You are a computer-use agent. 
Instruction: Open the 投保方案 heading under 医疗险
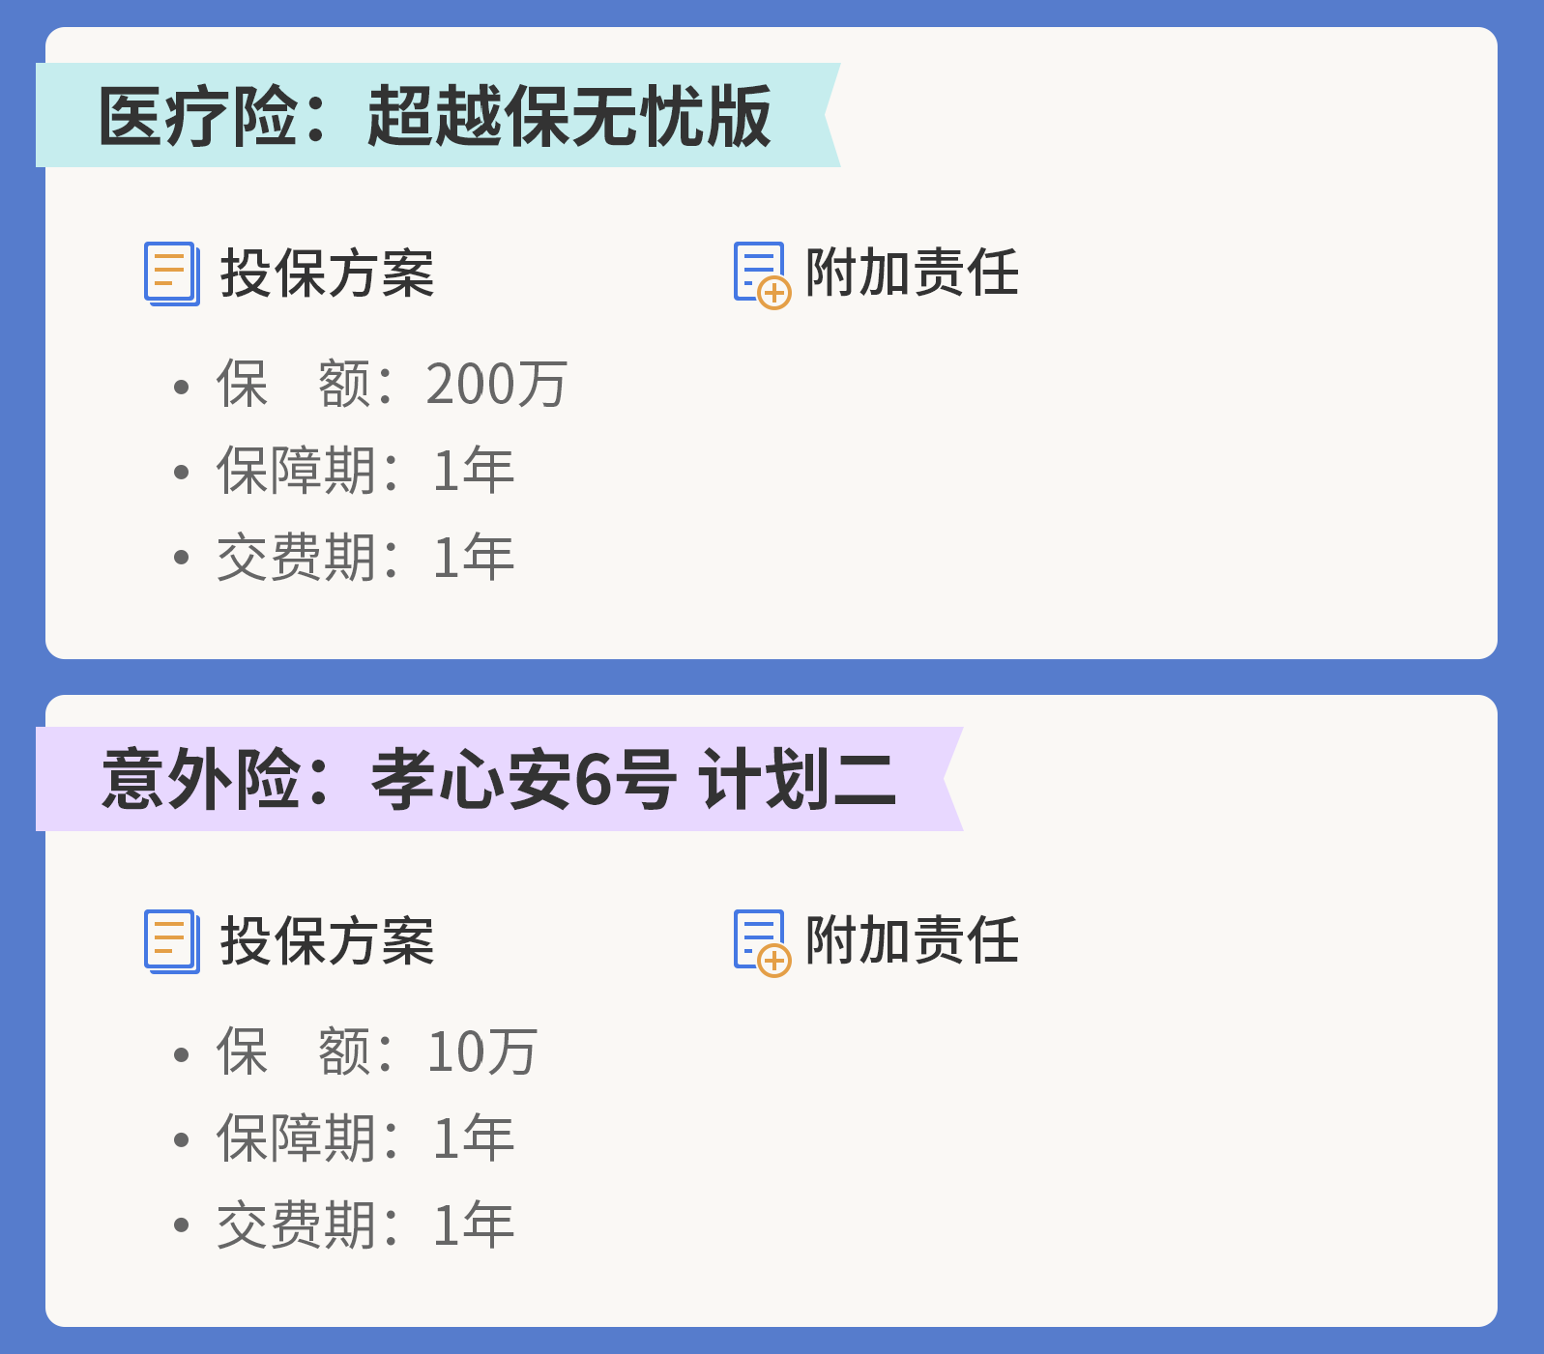(x=327, y=274)
